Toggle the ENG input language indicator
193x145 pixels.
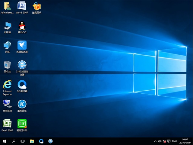coord(174,141)
